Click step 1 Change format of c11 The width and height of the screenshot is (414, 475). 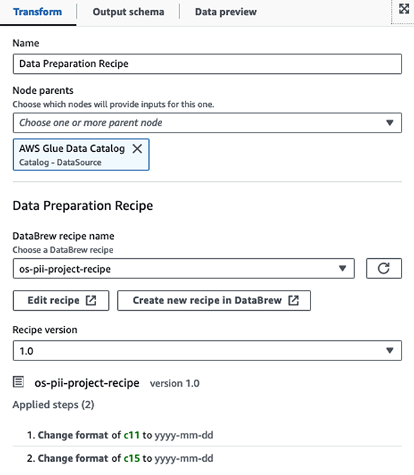tap(120, 435)
